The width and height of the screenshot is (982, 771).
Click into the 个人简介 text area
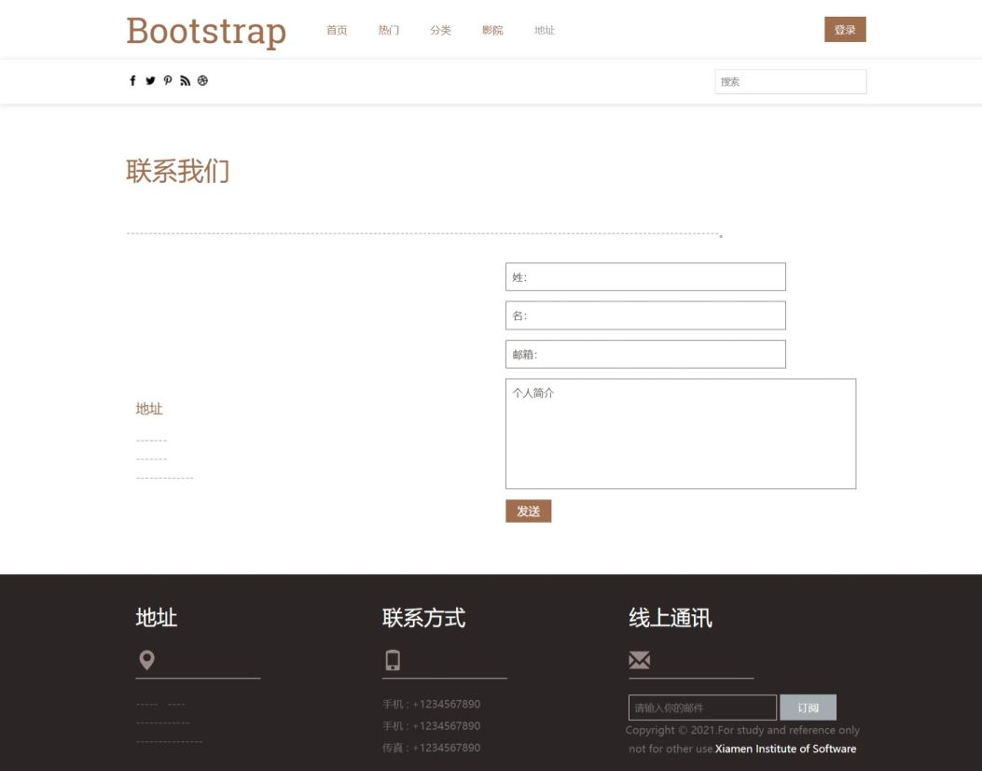[680, 433]
